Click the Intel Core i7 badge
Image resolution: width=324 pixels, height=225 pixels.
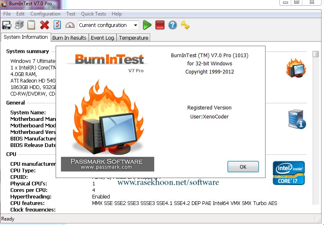click(x=289, y=173)
